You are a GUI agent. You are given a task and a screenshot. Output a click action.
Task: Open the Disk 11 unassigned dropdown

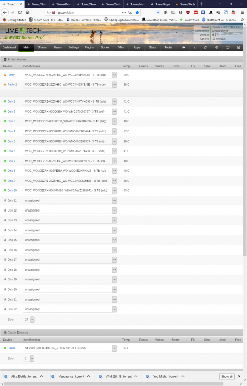coord(115,200)
